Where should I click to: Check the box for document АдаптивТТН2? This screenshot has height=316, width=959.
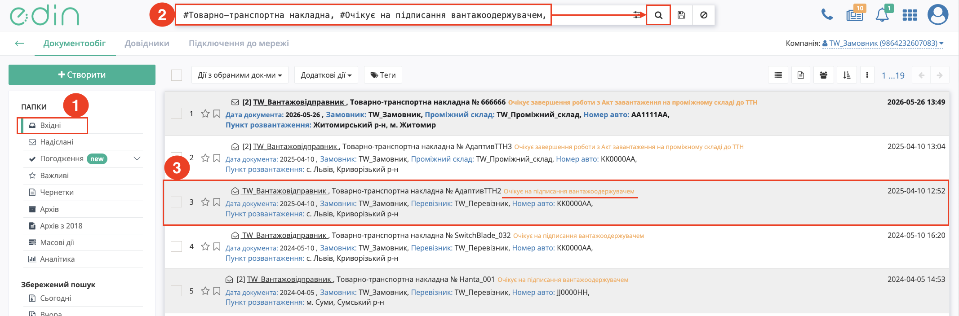(x=177, y=202)
